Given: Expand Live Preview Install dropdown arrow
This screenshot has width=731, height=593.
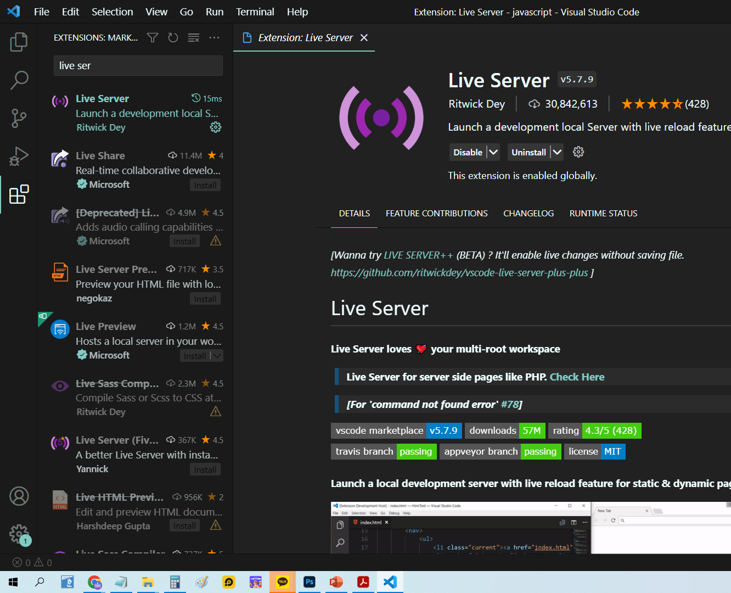Looking at the screenshot, I should [x=217, y=356].
